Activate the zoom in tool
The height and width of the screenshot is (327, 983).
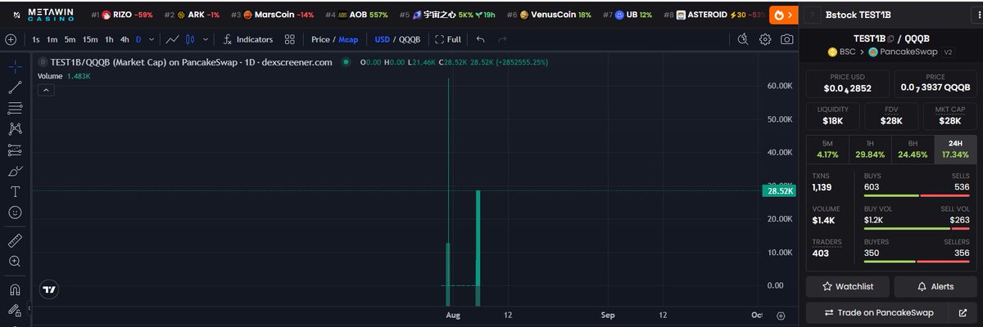coord(15,262)
